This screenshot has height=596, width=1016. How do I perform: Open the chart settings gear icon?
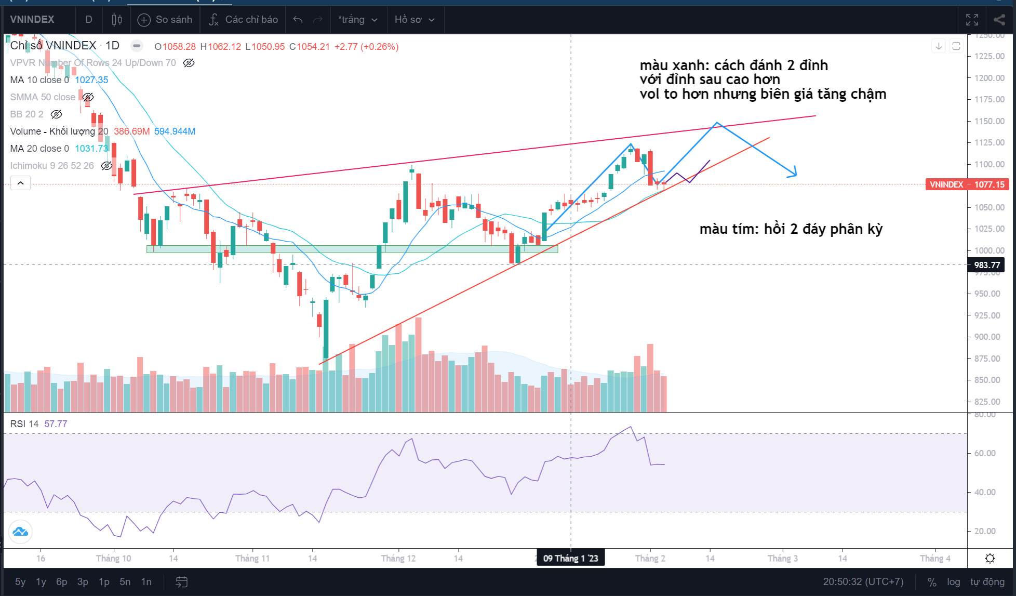click(990, 559)
